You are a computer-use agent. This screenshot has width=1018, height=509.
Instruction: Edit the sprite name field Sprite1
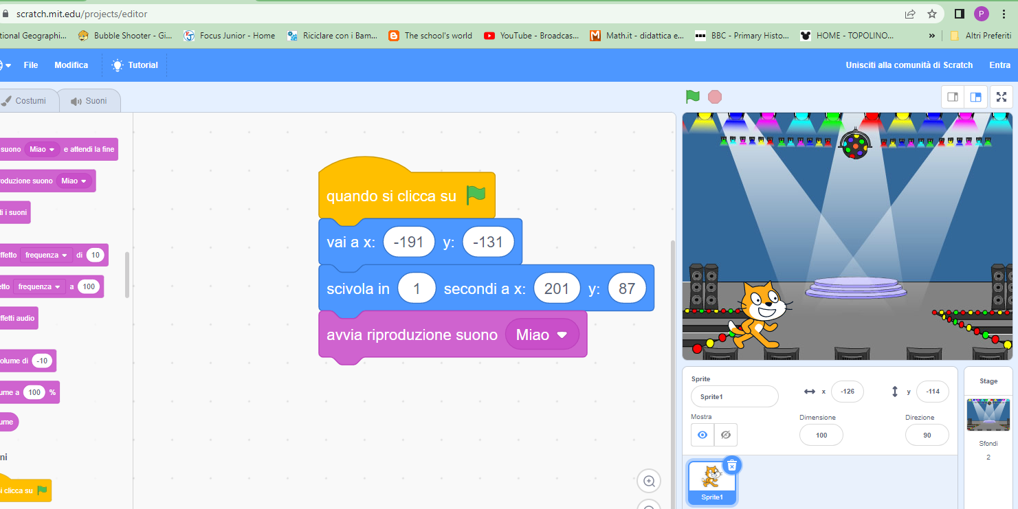[x=735, y=396]
